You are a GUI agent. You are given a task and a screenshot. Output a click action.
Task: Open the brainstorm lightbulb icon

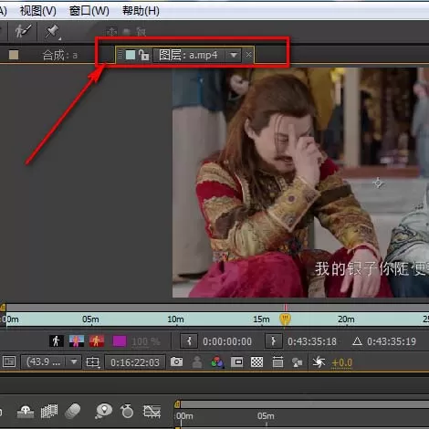pyautogui.click(x=103, y=411)
